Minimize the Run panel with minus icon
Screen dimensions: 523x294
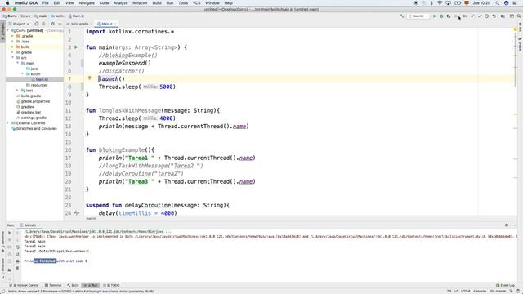point(514,225)
